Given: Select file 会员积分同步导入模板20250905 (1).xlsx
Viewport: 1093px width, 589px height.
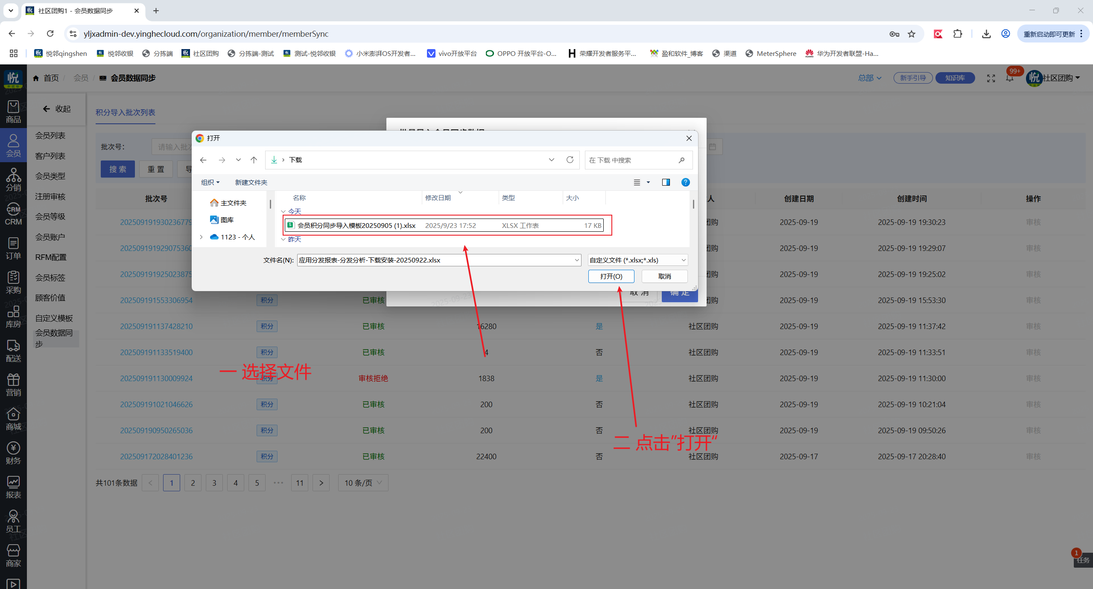Looking at the screenshot, I should click(x=356, y=225).
